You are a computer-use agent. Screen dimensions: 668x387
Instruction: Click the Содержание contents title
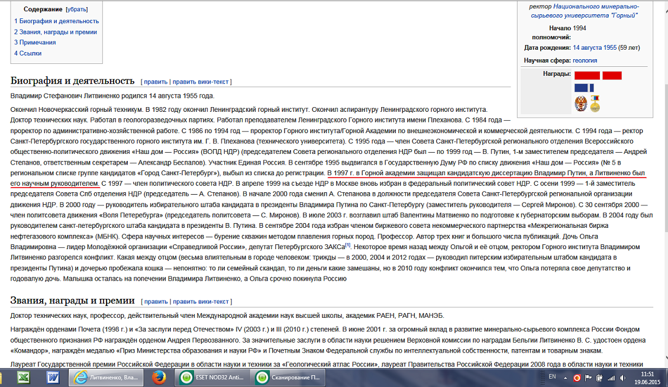coord(43,9)
